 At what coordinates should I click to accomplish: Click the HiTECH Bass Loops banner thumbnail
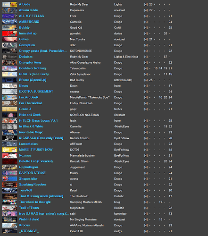tap(10, 121)
